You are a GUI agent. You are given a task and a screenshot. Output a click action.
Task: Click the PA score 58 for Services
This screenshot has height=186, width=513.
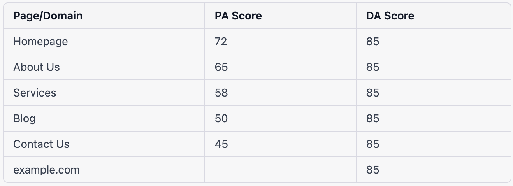point(221,93)
